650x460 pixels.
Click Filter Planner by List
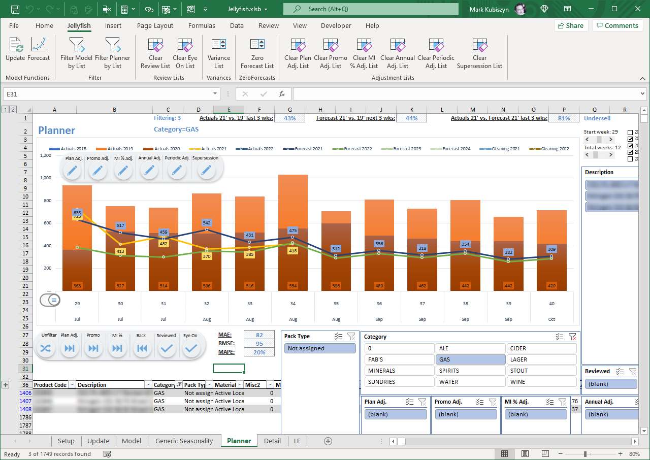pos(113,53)
